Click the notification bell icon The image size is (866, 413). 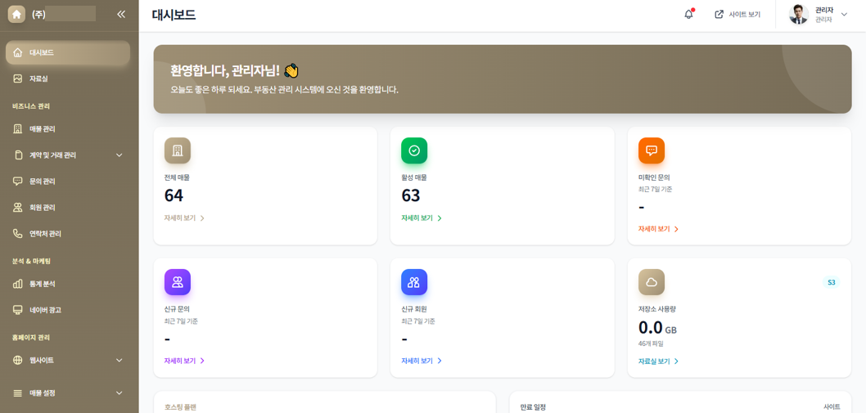tap(688, 15)
